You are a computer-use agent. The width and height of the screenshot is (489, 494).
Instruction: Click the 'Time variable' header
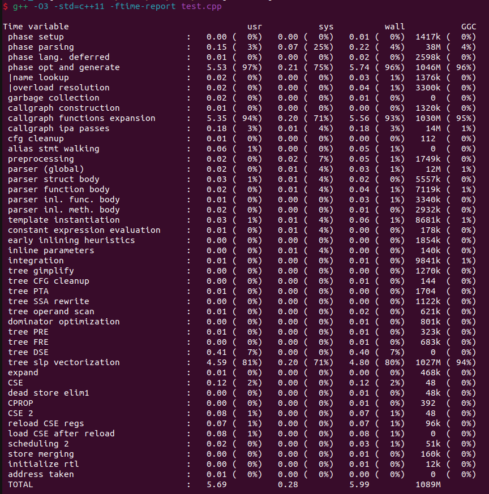point(36,27)
